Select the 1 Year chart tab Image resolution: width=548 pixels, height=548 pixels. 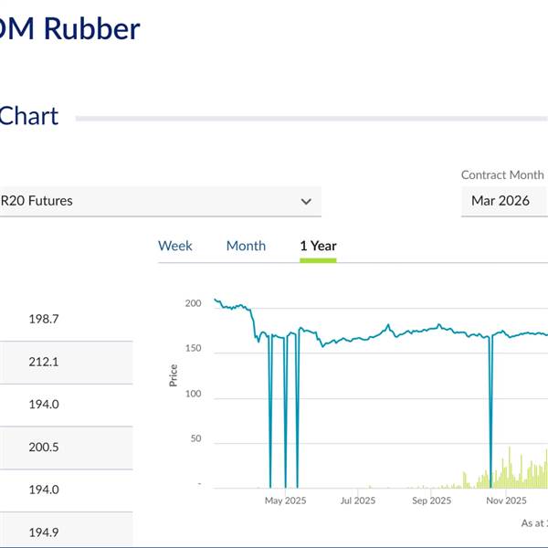(318, 246)
